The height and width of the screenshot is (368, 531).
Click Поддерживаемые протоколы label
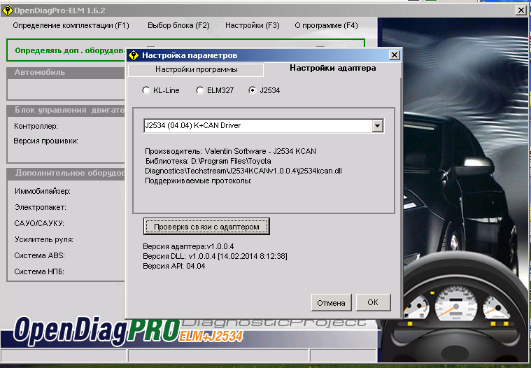click(198, 181)
